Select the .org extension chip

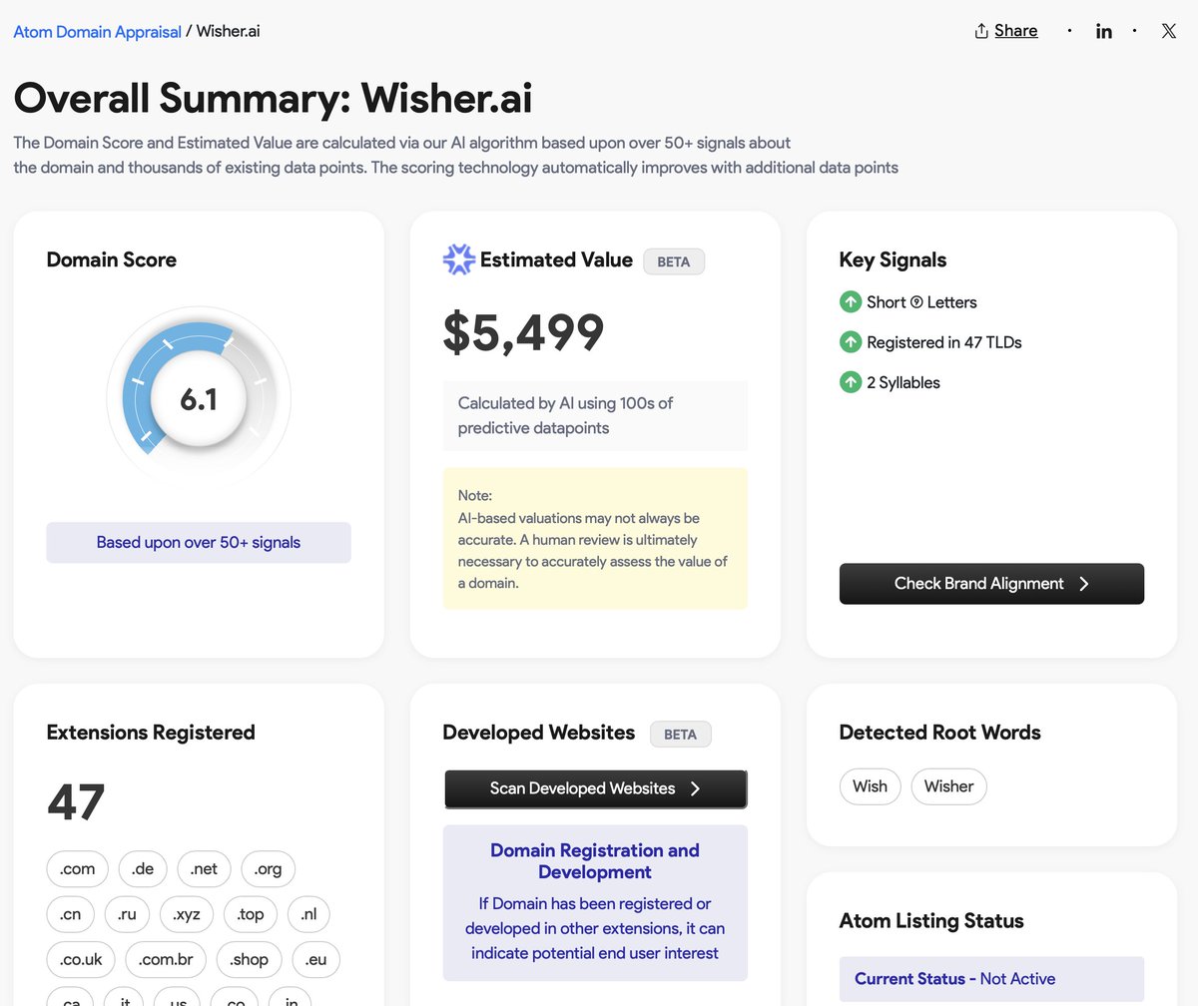click(268, 868)
